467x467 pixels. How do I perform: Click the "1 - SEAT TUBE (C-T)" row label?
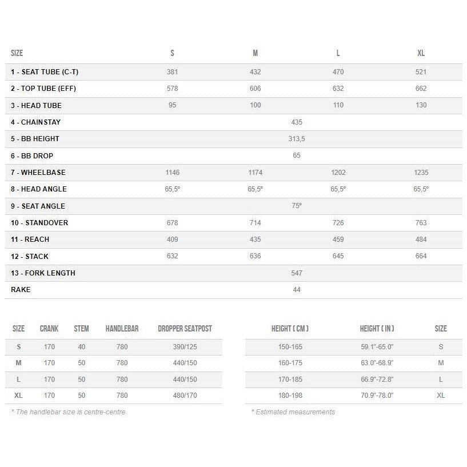[44, 72]
